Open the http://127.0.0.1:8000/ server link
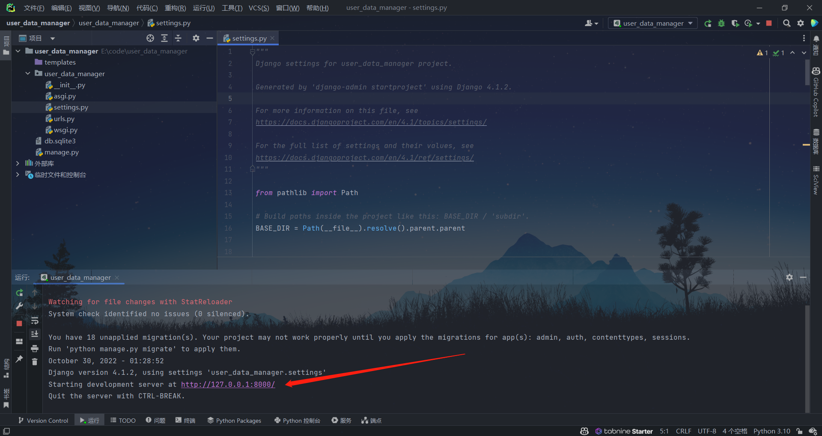Image resolution: width=822 pixels, height=436 pixels. coord(228,384)
